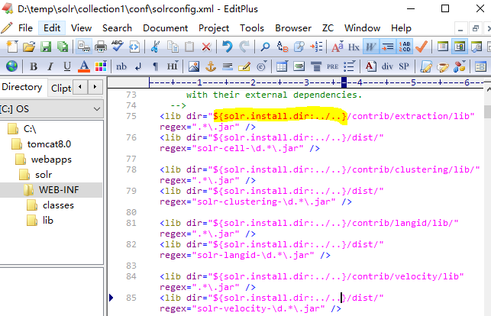
Task: Open the Replace A-to-B icon
Action: tap(282, 47)
